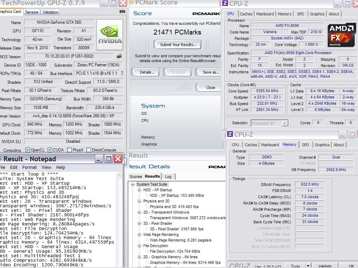Collapse the HDD - XP Startup node
Viewport: 358px width, 268px height.
tap(139, 190)
